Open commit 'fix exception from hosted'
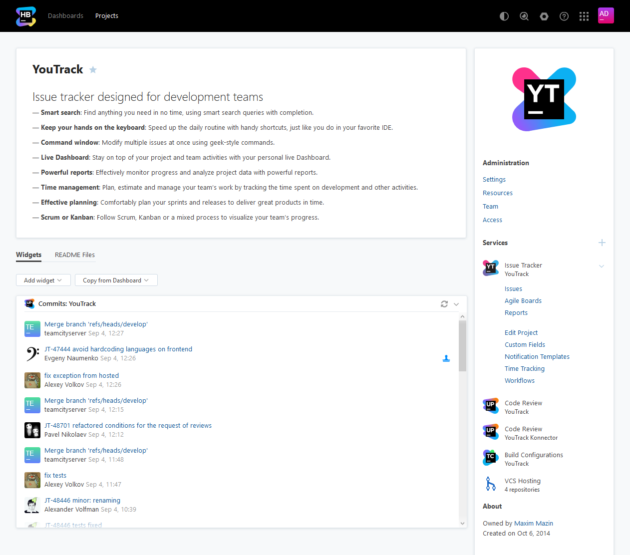The width and height of the screenshot is (630, 555). [81, 376]
